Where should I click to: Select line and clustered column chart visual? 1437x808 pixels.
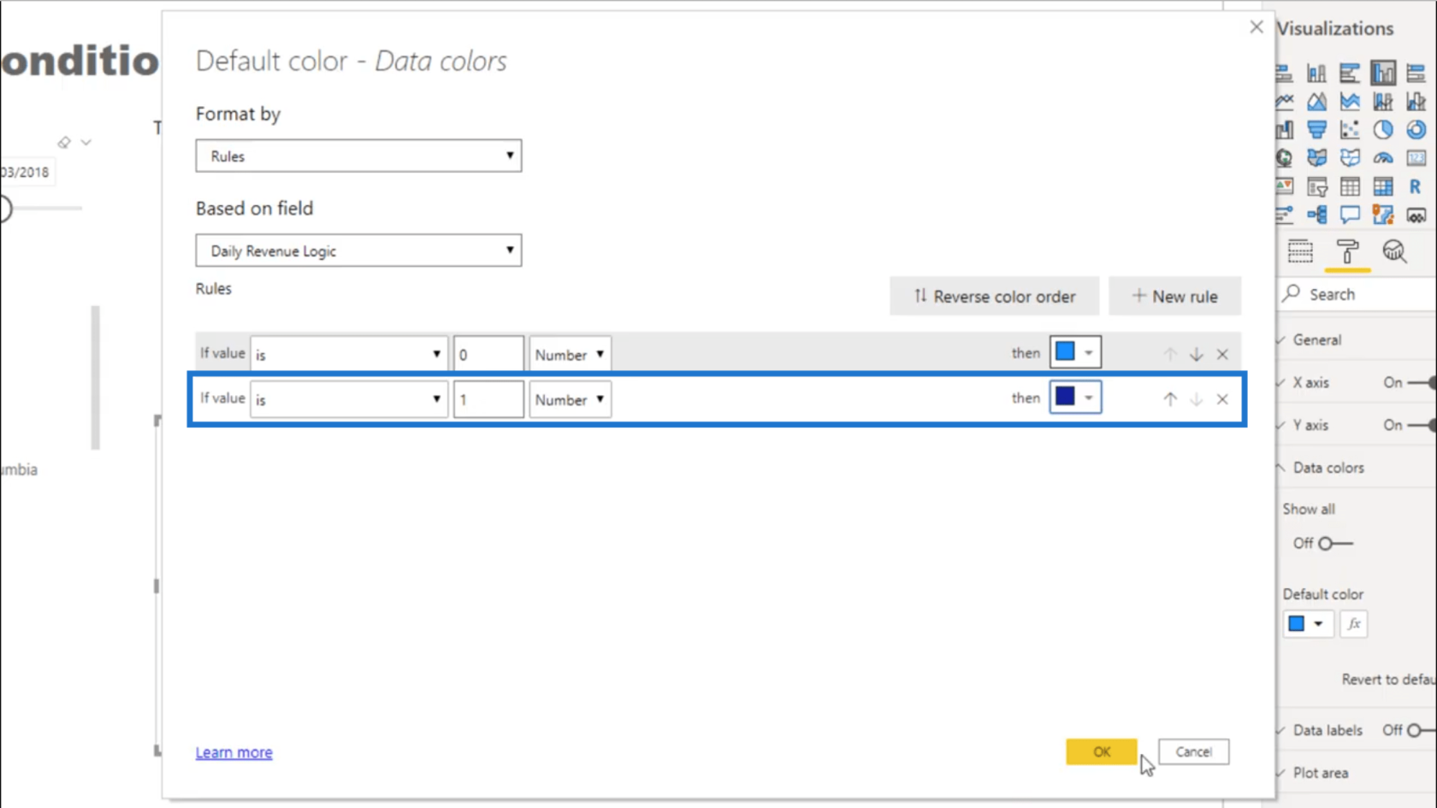tap(1416, 102)
